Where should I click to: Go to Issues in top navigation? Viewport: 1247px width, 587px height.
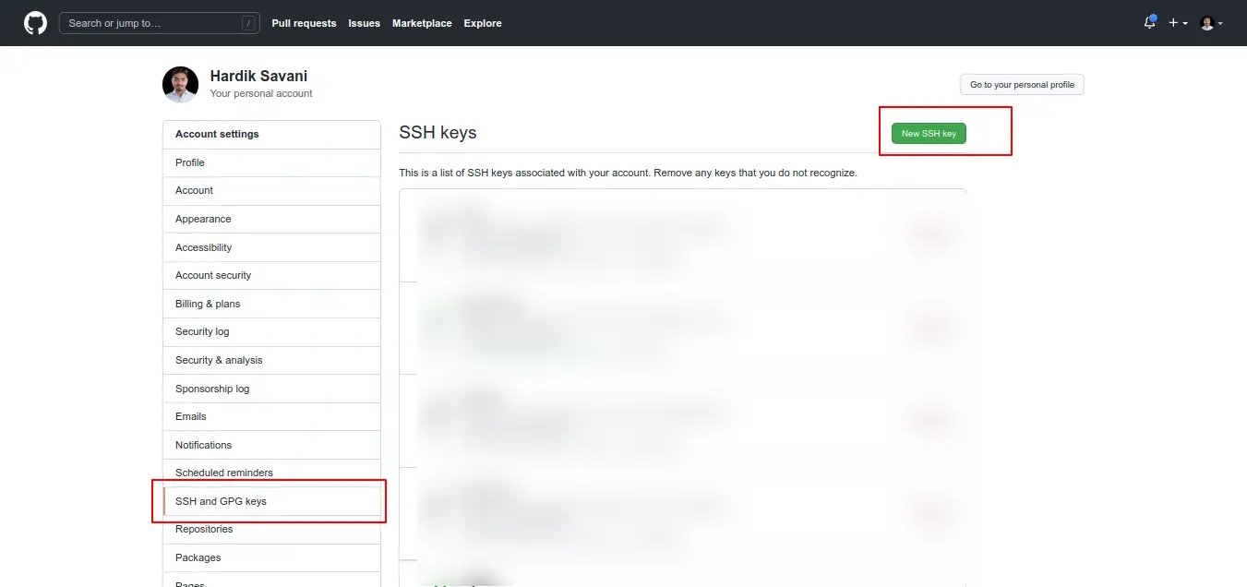tap(364, 23)
